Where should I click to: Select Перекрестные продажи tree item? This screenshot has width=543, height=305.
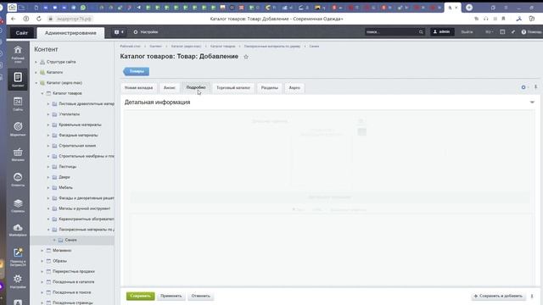coord(74,271)
